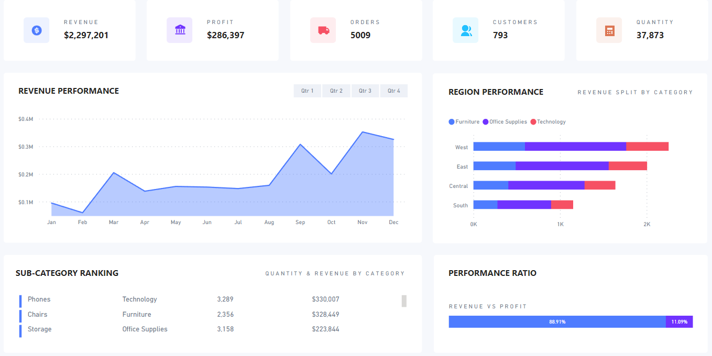The width and height of the screenshot is (712, 356).
Task: Click the Qtr 3 button
Action: coord(365,91)
